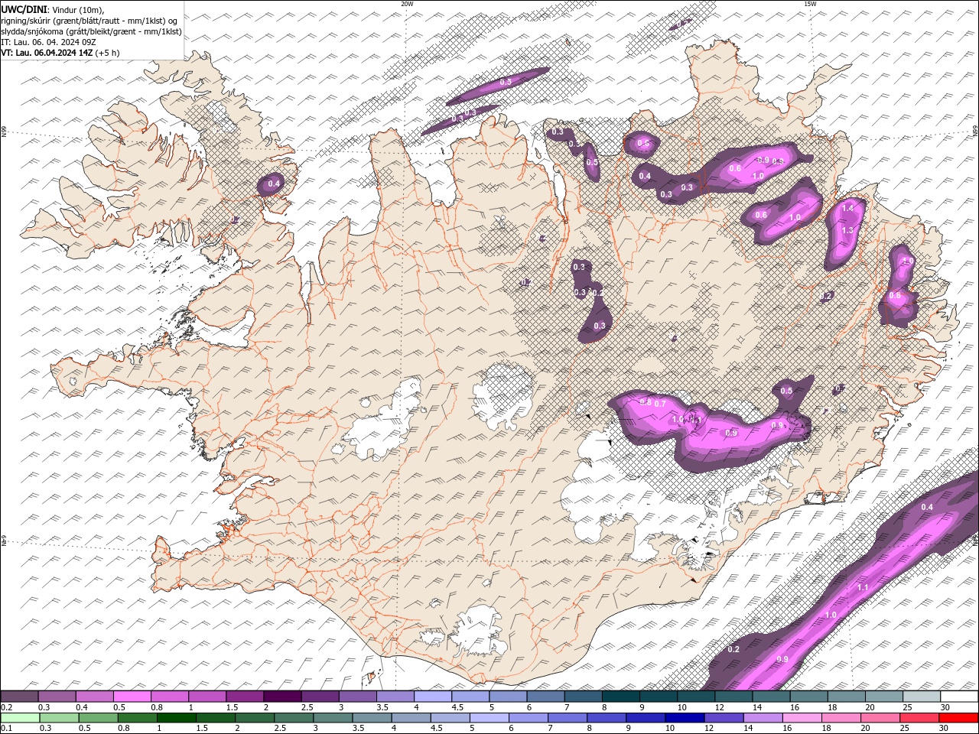979x734 pixels.
Task: Click the 'UWC/DINI: Vindur (10m),' title text
Action: click(52, 9)
